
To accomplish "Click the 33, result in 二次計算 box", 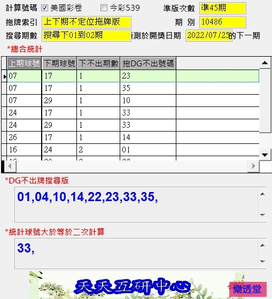I will point(26,248).
